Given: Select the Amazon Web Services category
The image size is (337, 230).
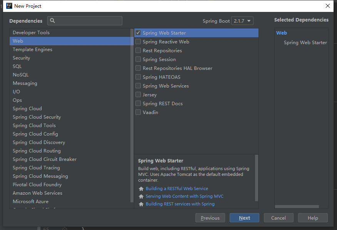Looking at the screenshot, I should [x=70, y=193].
